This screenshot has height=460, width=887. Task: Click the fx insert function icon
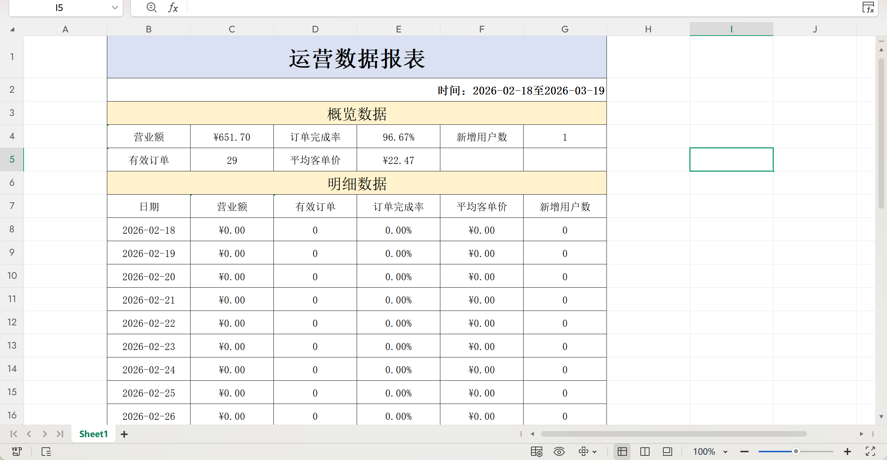coord(173,7)
